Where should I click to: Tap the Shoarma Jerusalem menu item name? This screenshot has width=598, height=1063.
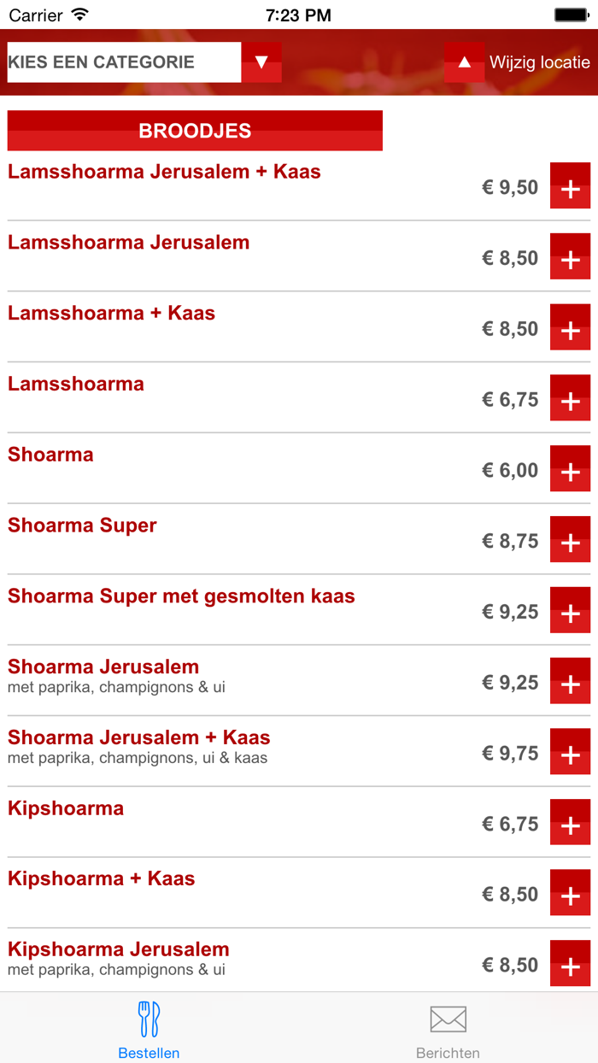[103, 667]
